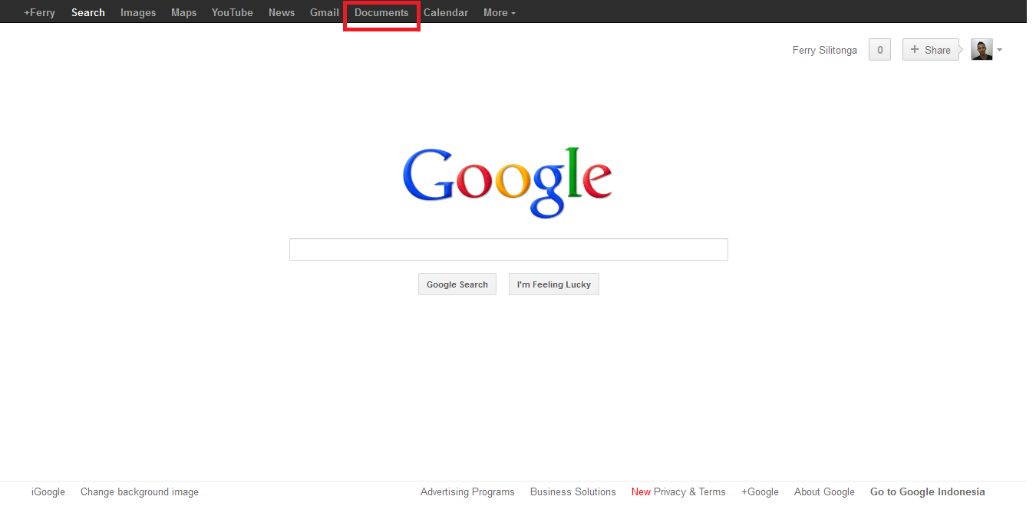Image resolution: width=1036 pixels, height=516 pixels.
Task: Open Calendar from the top bar
Action: coord(446,12)
